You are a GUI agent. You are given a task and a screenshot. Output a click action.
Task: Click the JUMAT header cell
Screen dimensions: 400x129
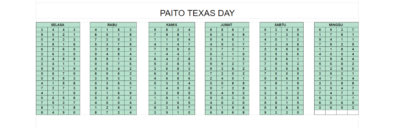226,25
